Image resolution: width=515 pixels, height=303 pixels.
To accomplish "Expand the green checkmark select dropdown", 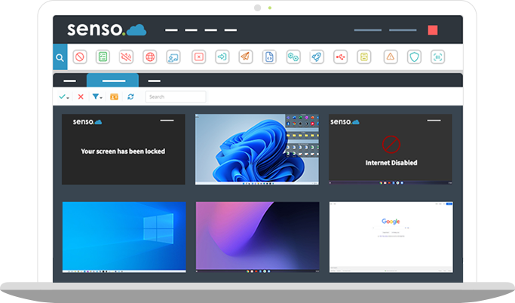I will coord(64,96).
